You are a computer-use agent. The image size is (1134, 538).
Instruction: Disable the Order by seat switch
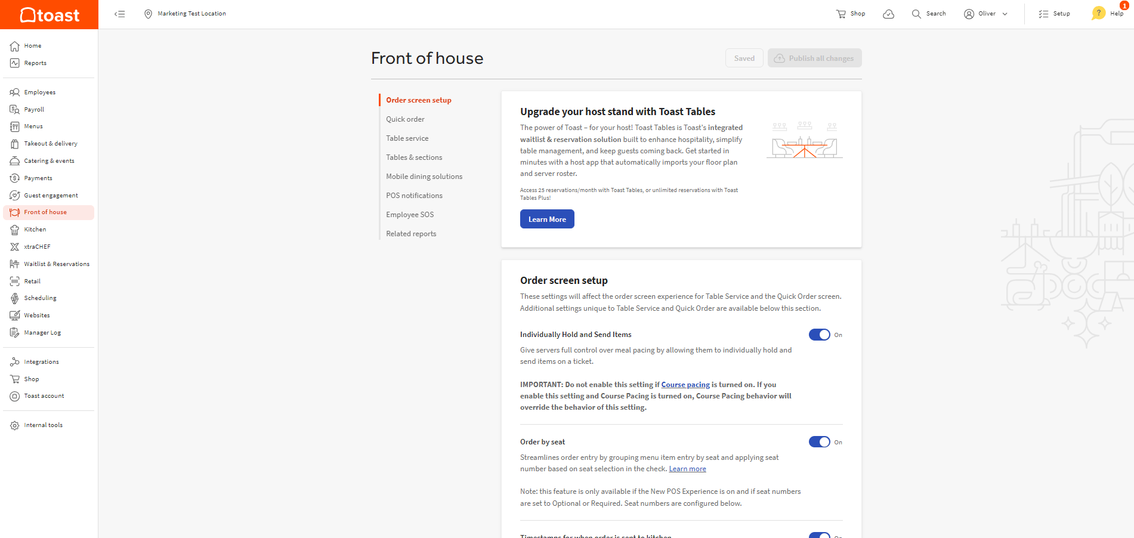[819, 442]
